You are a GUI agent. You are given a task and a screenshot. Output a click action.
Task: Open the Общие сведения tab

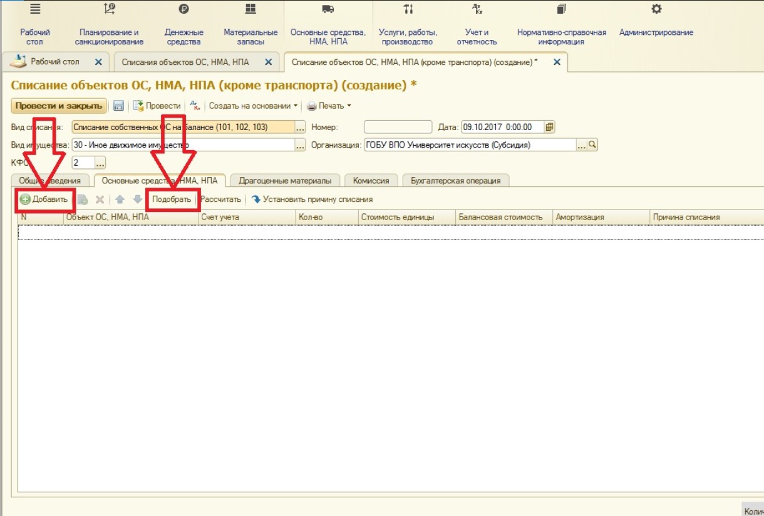(51, 180)
